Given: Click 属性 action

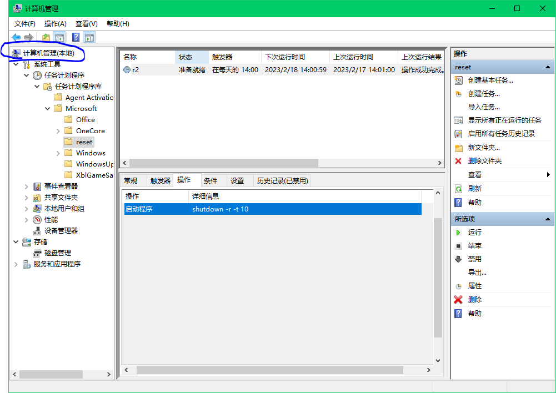Looking at the screenshot, I should (474, 286).
